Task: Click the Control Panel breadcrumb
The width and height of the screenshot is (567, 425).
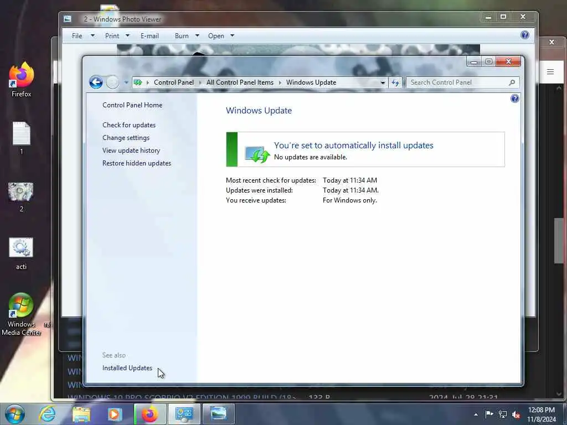Action: 174,82
